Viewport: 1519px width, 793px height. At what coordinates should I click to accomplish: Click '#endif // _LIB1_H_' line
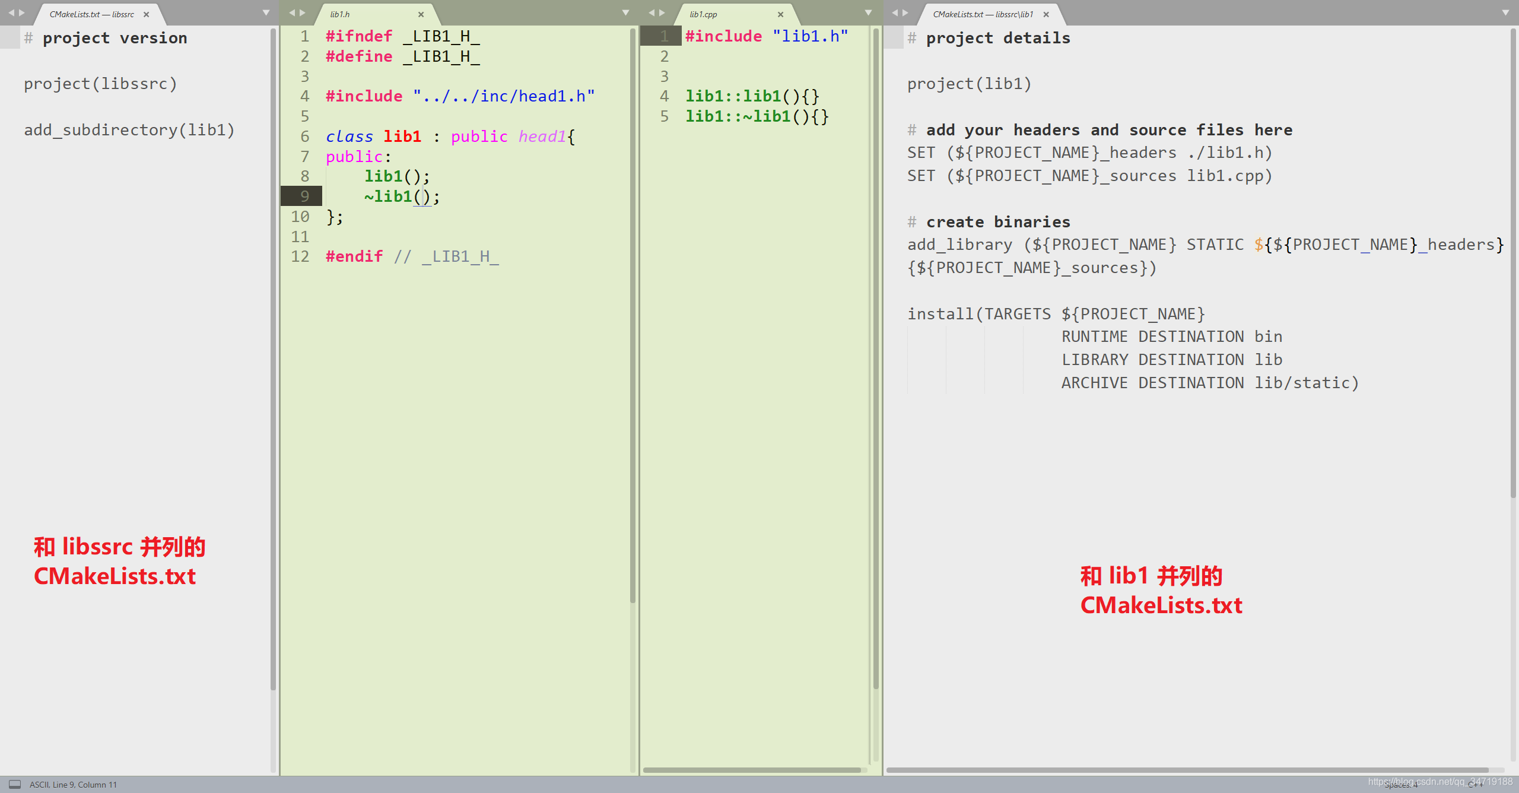click(x=412, y=256)
